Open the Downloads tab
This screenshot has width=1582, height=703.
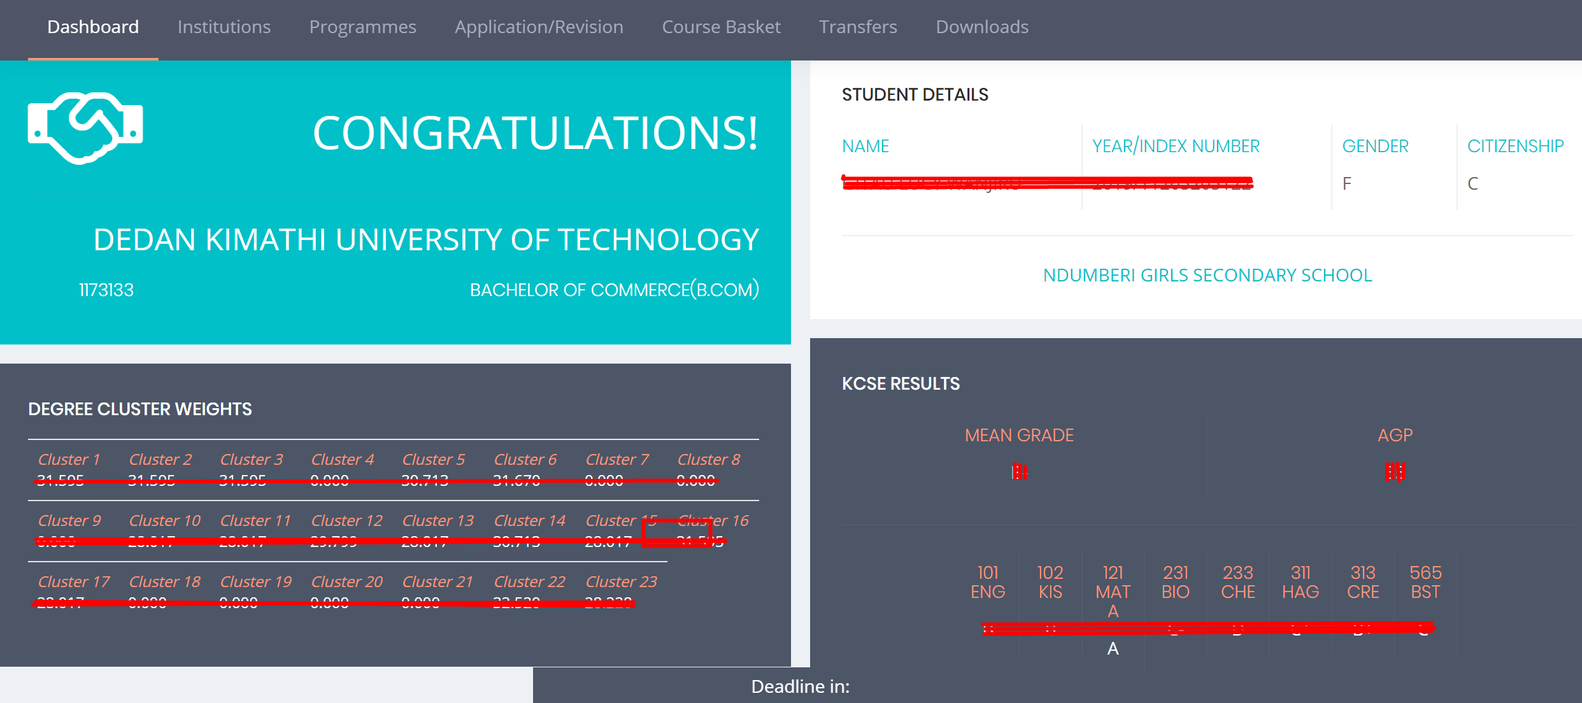pyautogui.click(x=982, y=27)
